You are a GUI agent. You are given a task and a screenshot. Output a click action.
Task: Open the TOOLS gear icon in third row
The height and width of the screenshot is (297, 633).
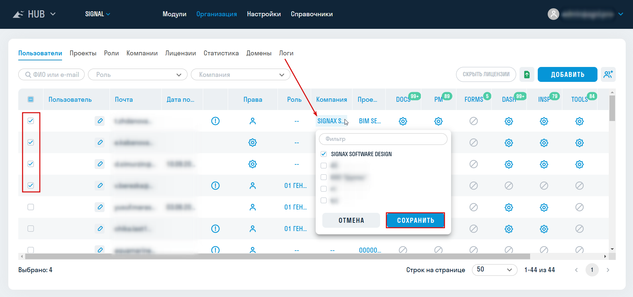580,164
